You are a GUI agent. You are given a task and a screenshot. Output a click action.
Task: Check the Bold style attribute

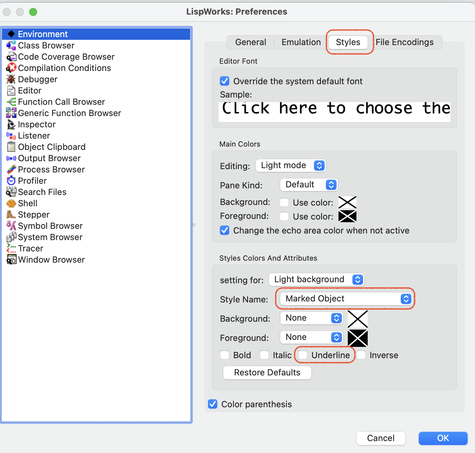[x=225, y=355]
